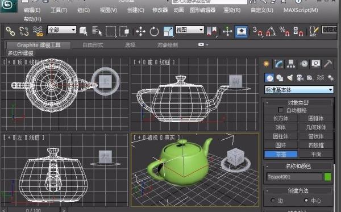Collapse the 对象类型 rollout
The height and width of the screenshot is (212, 341).
pyautogui.click(x=298, y=103)
